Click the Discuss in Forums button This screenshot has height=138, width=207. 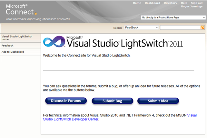point(66,101)
